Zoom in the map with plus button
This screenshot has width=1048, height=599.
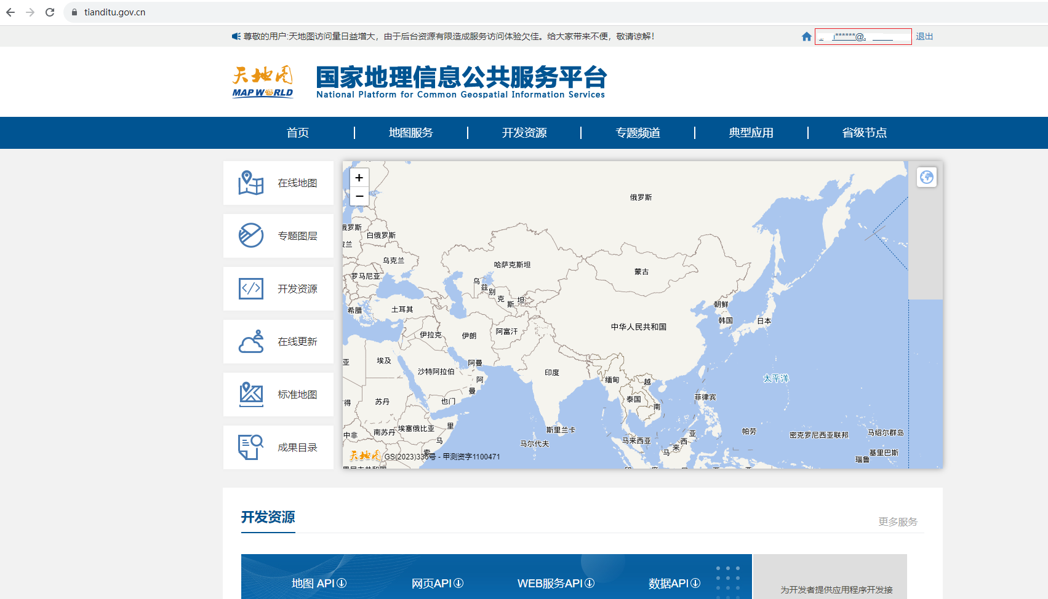click(359, 178)
